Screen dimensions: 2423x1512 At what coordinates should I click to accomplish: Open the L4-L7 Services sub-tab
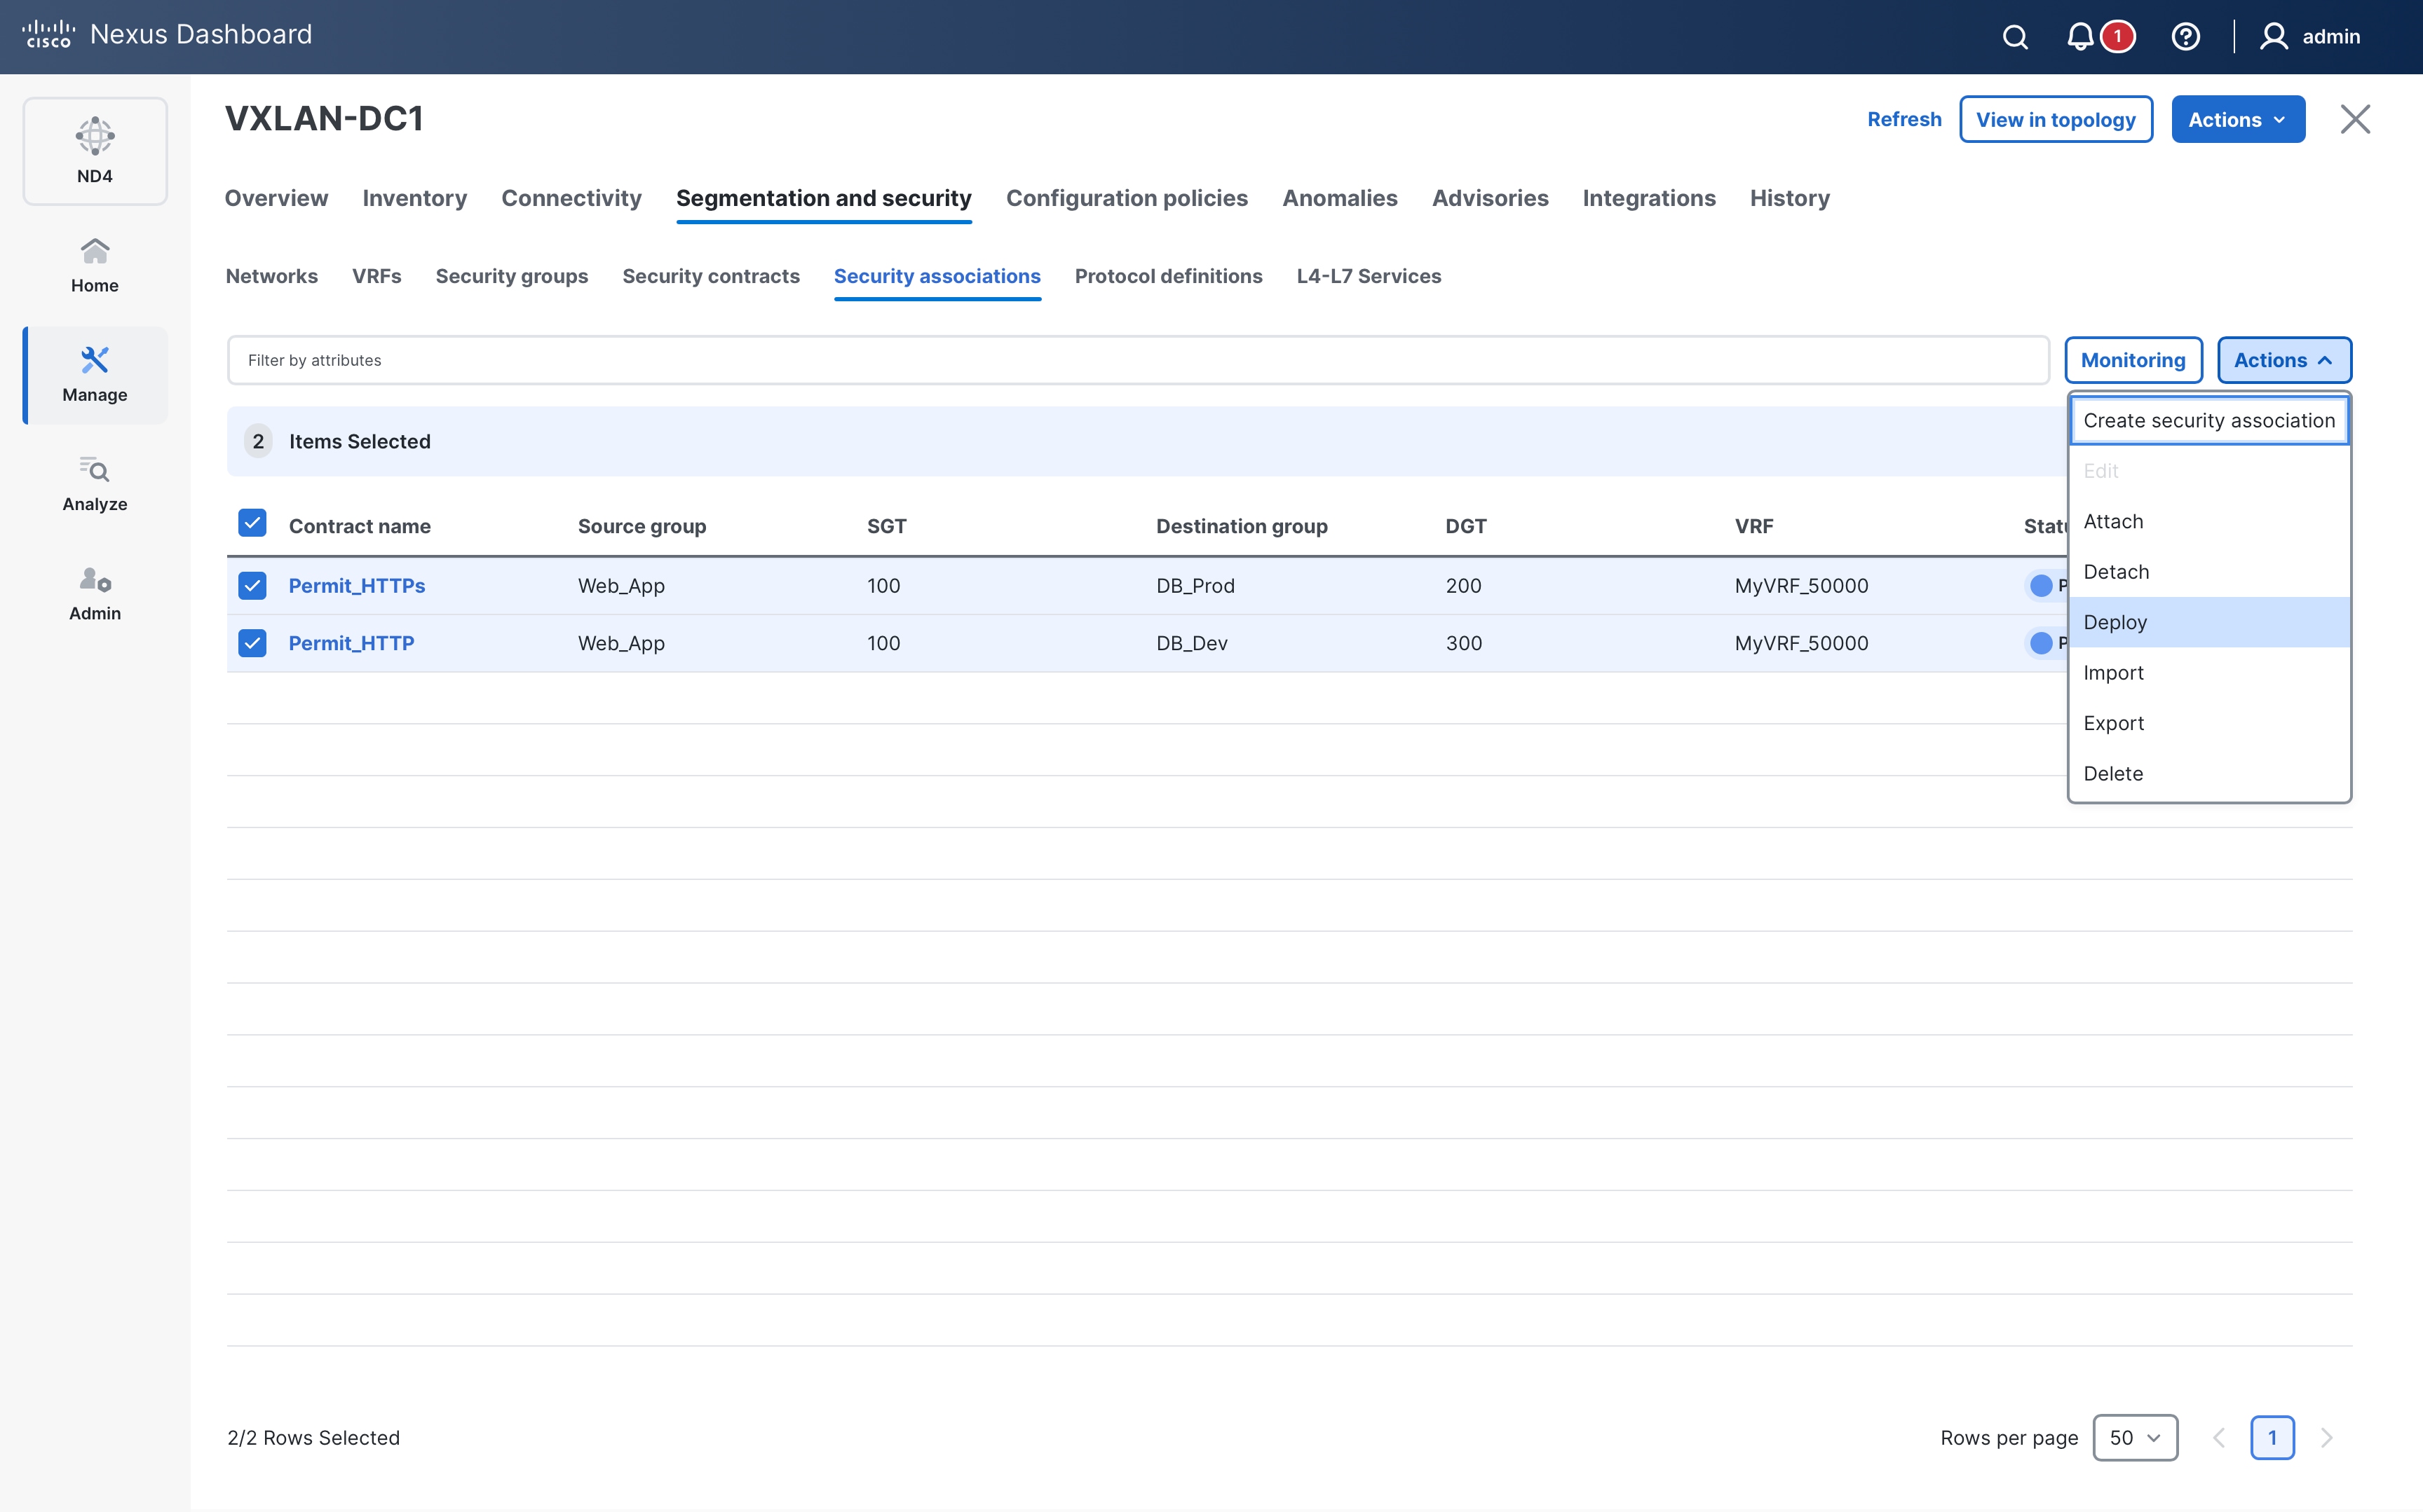pos(1369,276)
